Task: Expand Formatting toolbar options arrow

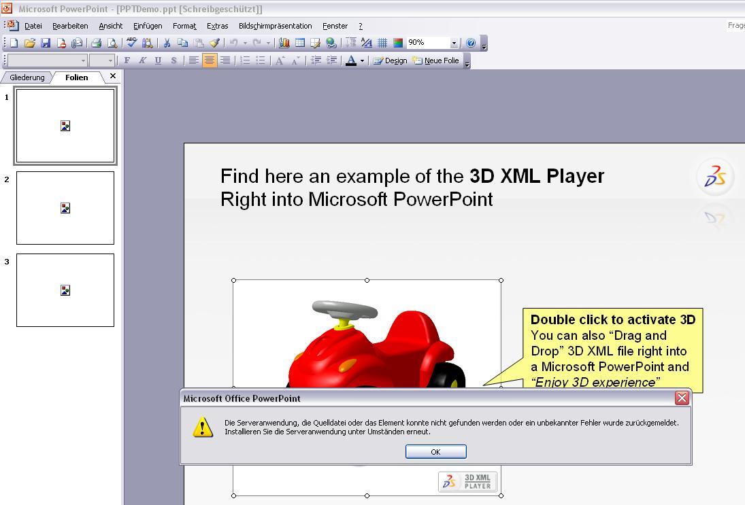Action: 467,61
